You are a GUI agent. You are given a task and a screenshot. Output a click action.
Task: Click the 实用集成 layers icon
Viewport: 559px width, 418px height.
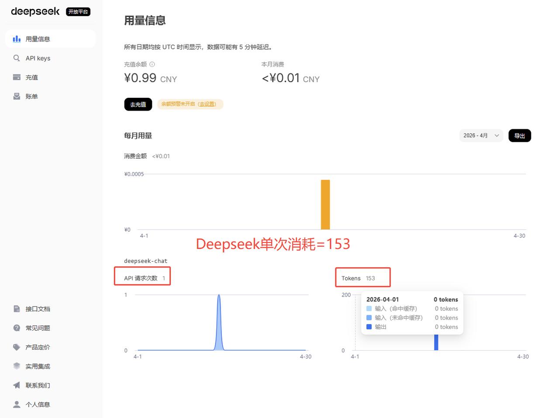[x=16, y=366]
